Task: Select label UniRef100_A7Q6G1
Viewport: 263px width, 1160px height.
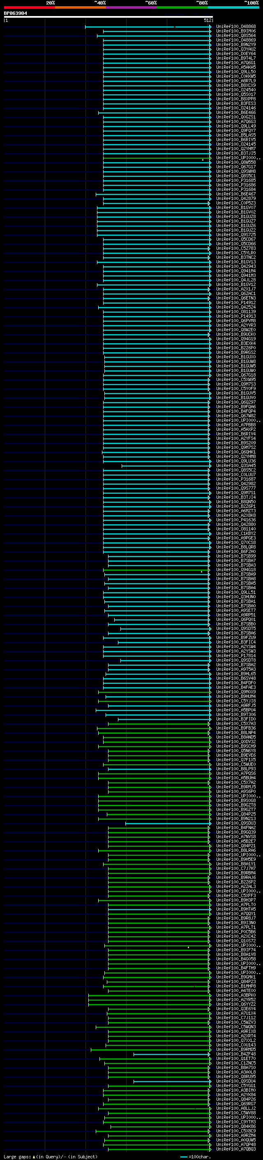Action: tap(235, 63)
